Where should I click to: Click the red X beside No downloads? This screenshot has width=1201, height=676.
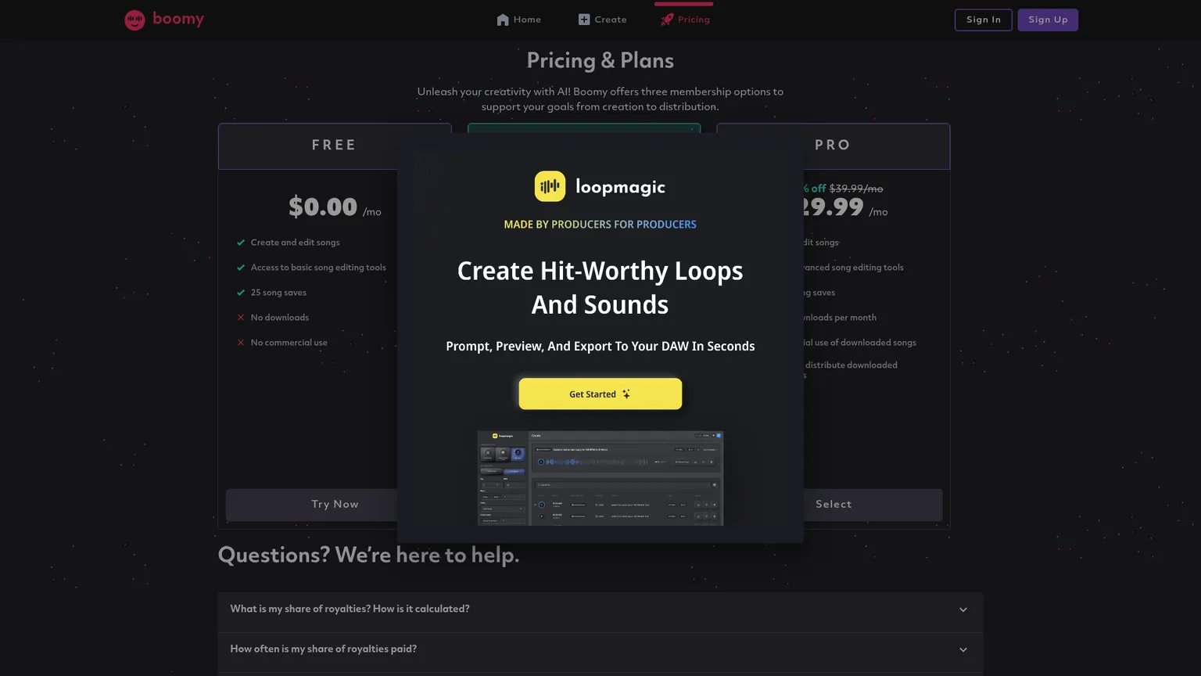pyautogui.click(x=241, y=318)
